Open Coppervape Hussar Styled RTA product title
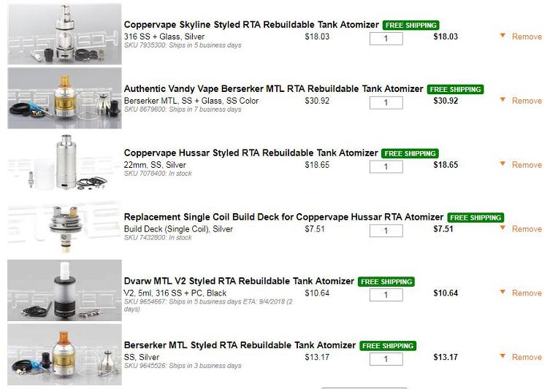558x389 pixels. pos(251,153)
